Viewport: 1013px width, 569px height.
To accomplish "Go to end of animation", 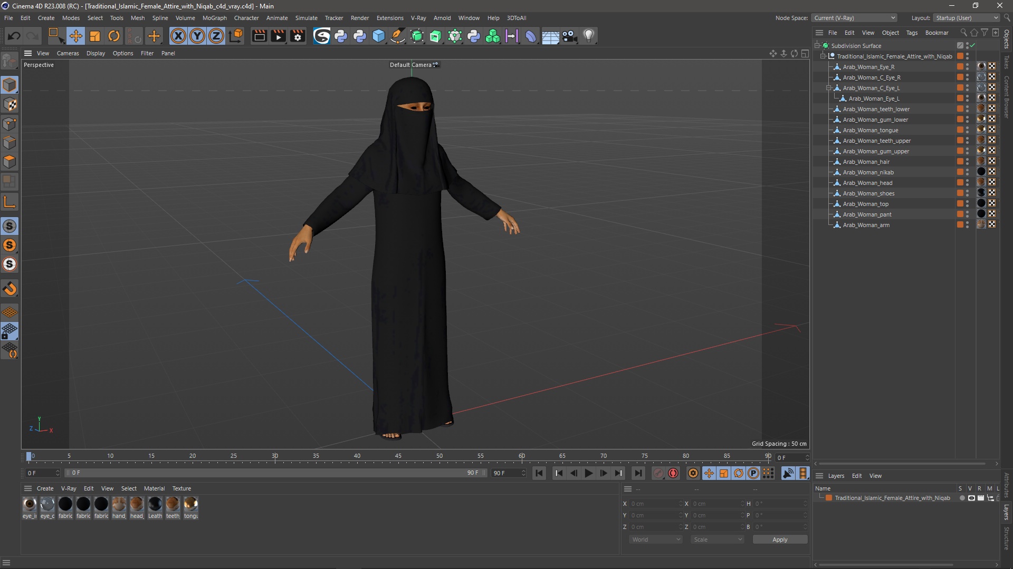I will pos(638,473).
